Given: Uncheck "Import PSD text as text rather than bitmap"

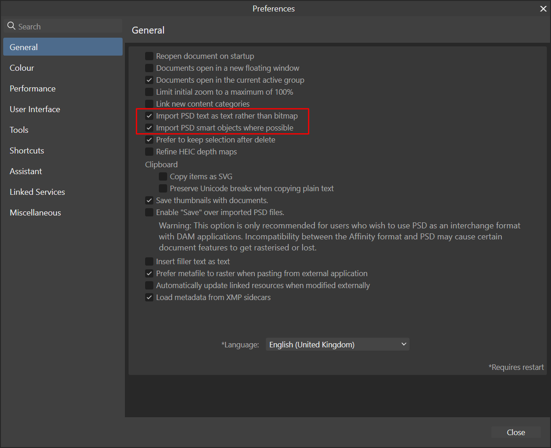Looking at the screenshot, I should tap(149, 116).
